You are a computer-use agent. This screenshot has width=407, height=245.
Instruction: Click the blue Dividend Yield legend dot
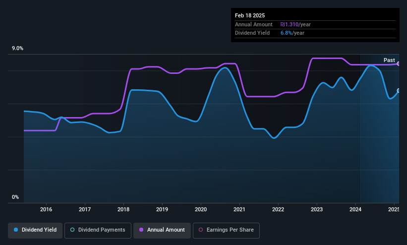coord(16,230)
